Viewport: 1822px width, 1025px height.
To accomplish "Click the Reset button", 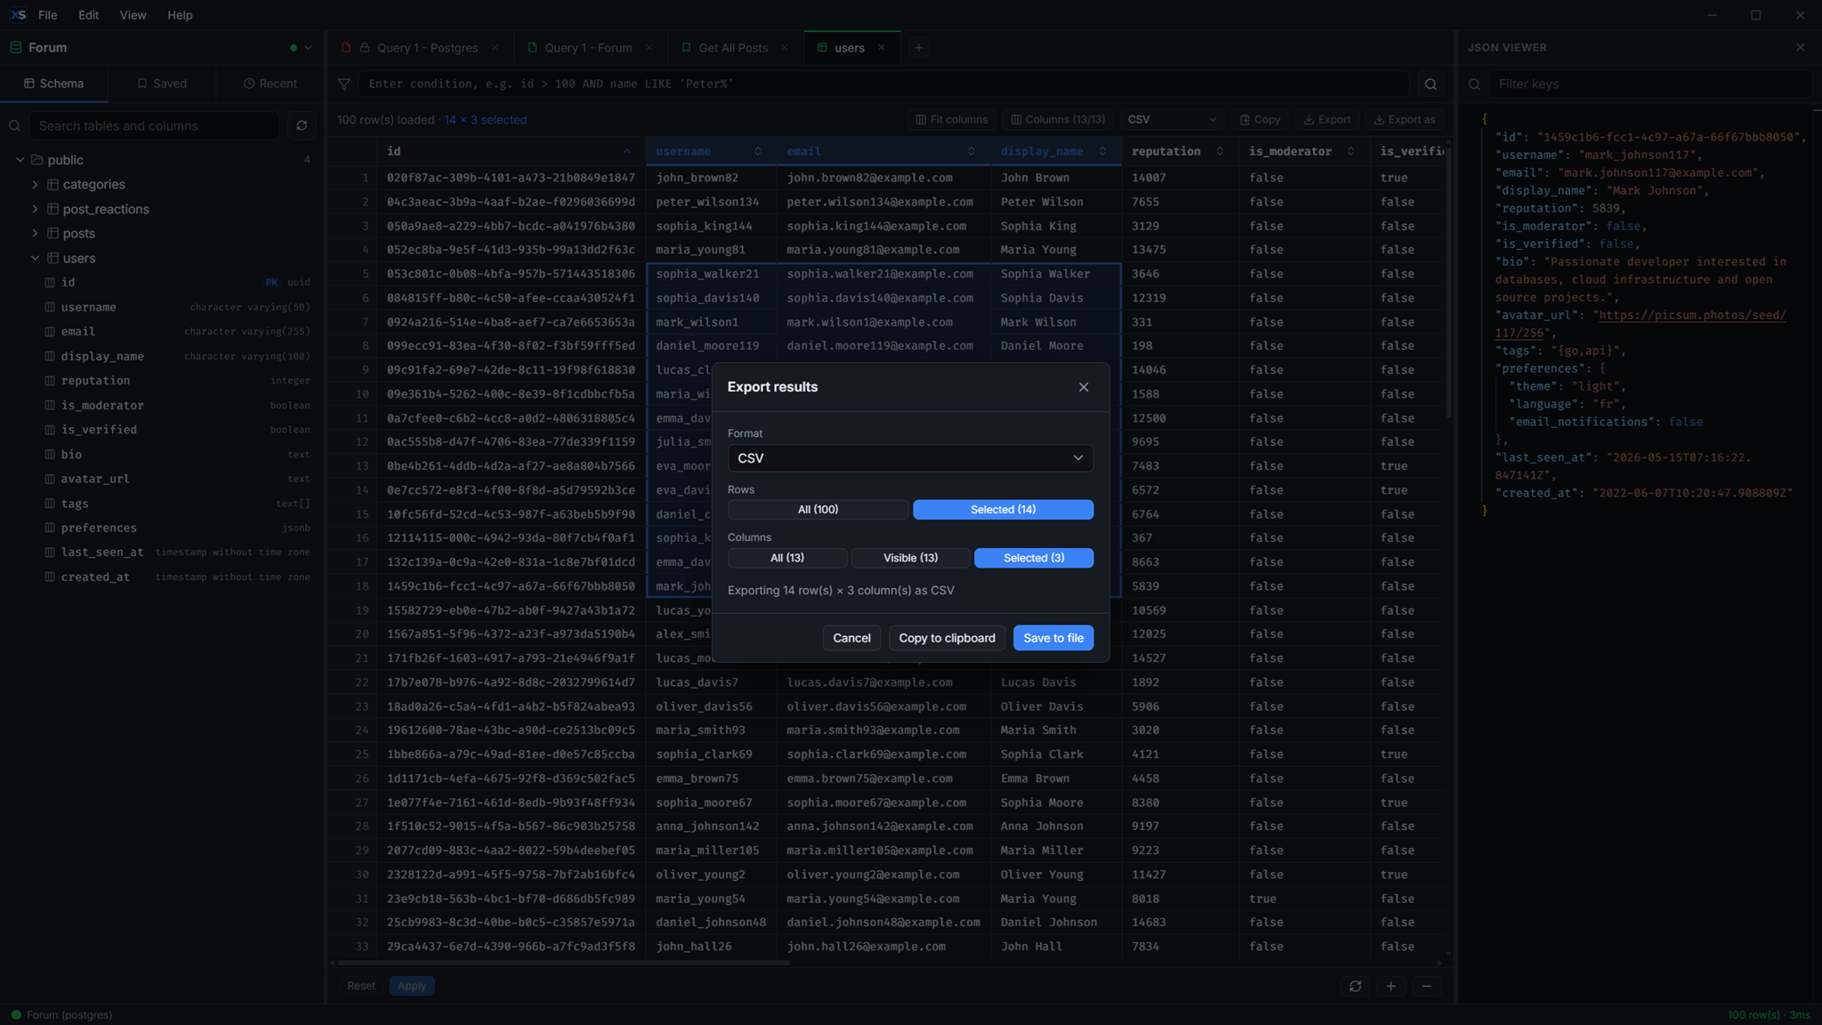I will click(360, 986).
